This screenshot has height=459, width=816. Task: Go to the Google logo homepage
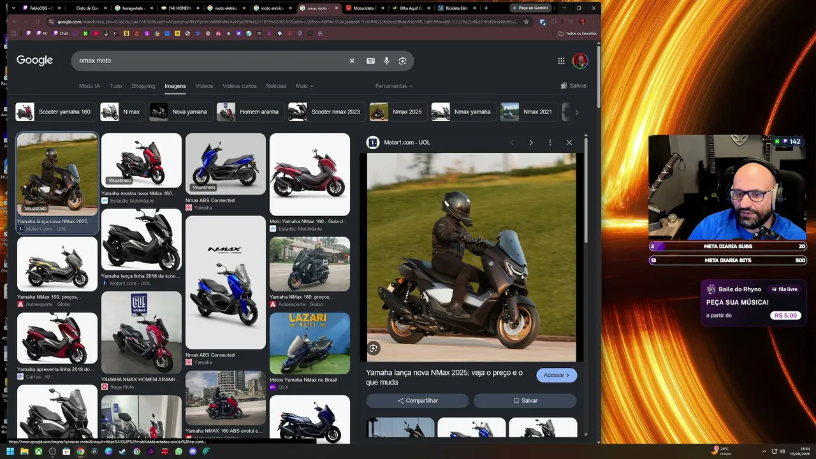[34, 60]
